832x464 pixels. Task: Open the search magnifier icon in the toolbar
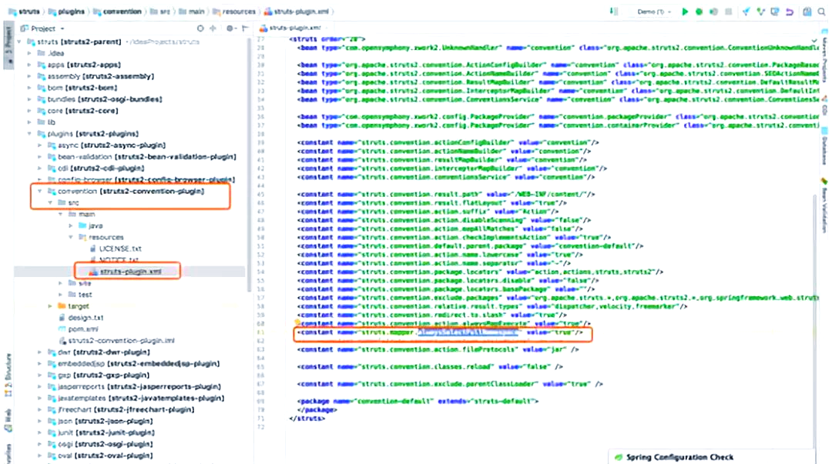coord(821,12)
